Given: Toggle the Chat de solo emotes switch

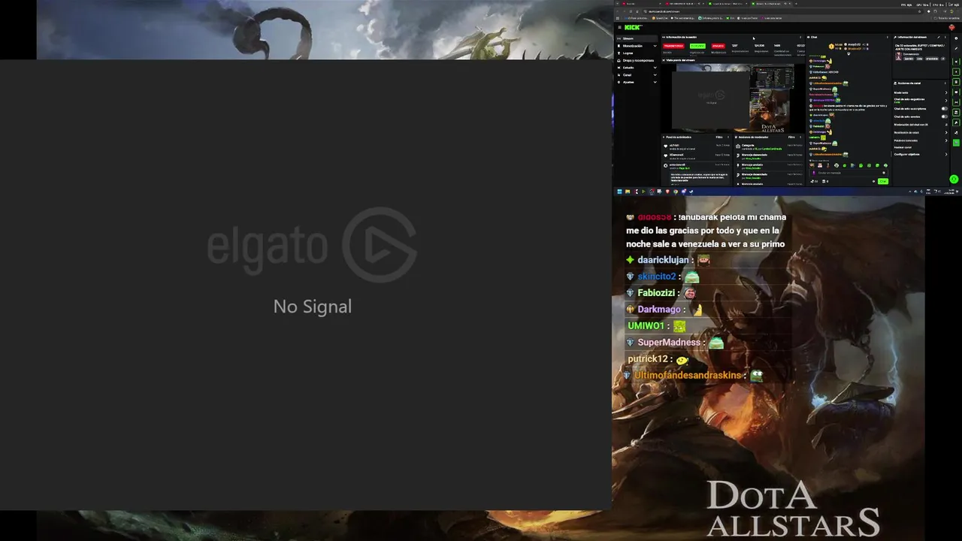Looking at the screenshot, I should [944, 116].
